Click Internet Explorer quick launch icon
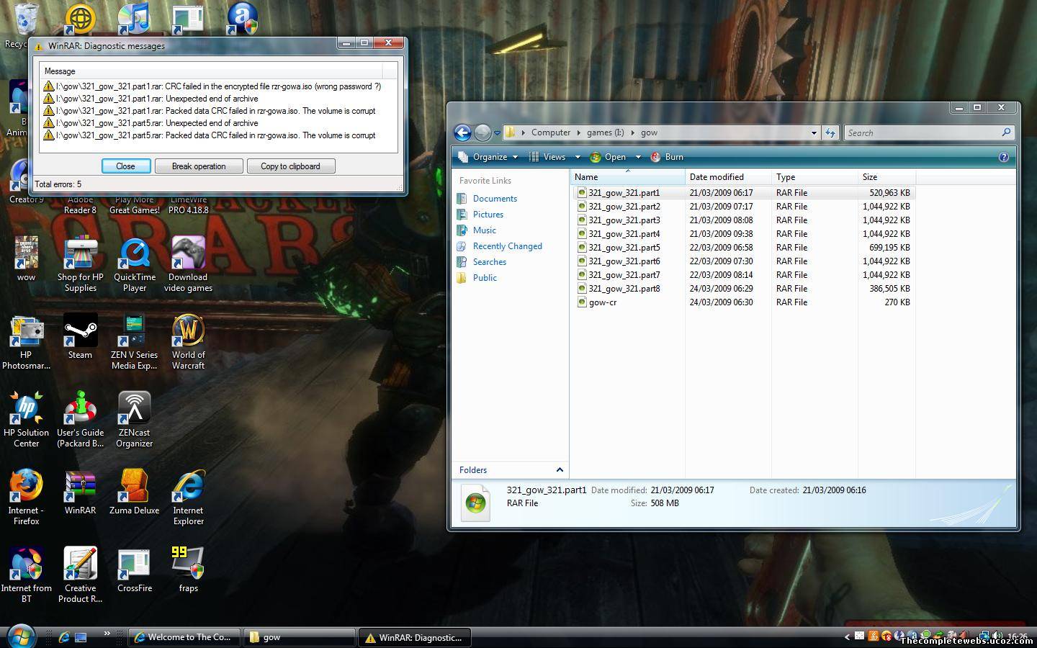Viewport: 1037px width, 648px height. tap(63, 637)
